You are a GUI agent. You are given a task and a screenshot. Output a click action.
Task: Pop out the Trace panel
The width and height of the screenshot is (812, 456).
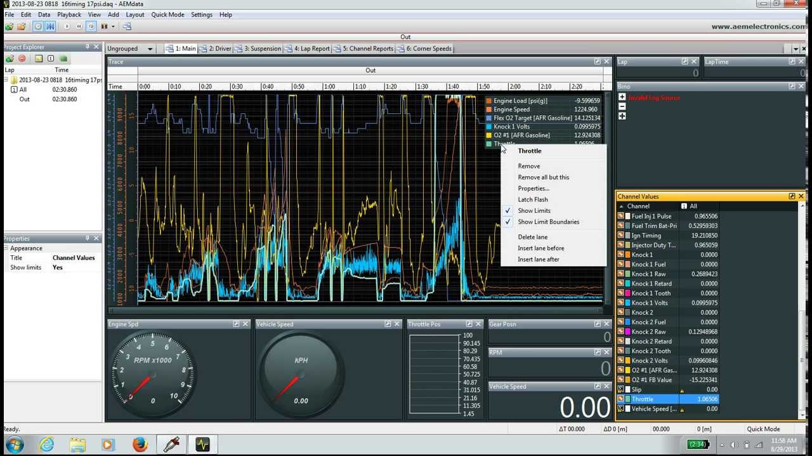597,61
